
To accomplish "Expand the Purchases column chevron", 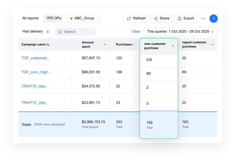I will point(133,45).
